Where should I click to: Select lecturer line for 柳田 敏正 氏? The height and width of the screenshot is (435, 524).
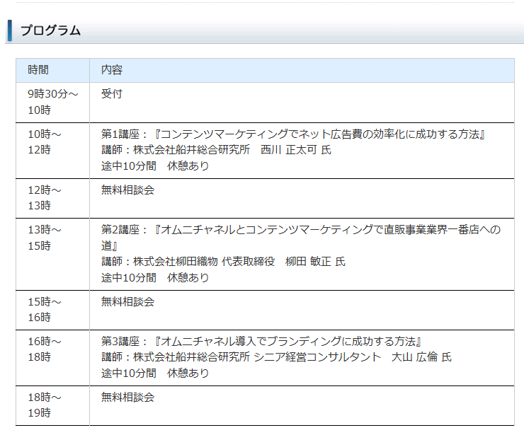click(x=223, y=262)
